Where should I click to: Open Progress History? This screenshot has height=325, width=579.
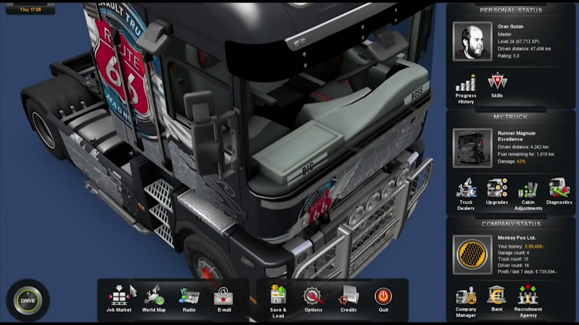466,86
